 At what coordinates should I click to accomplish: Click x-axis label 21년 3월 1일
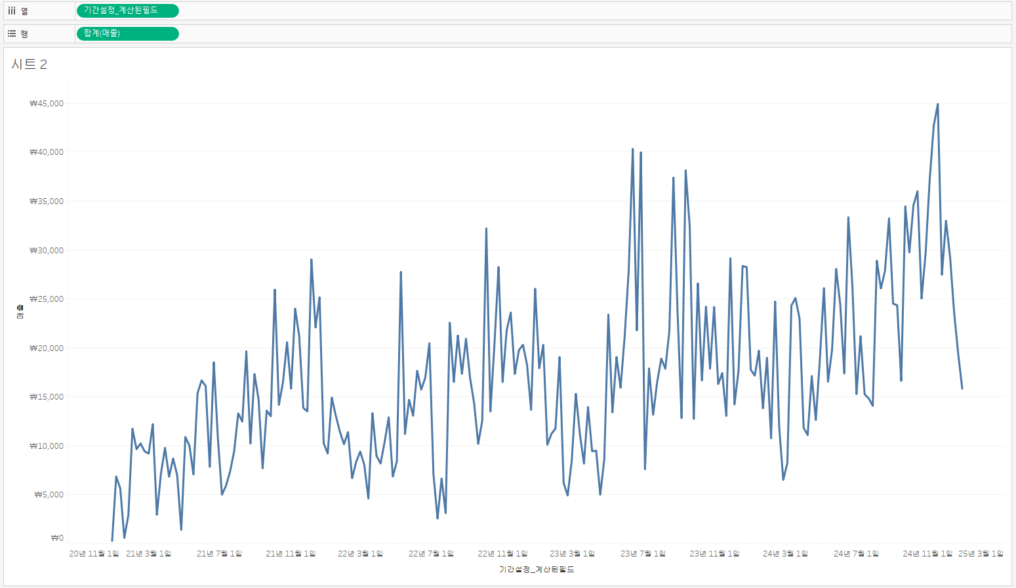coord(149,554)
